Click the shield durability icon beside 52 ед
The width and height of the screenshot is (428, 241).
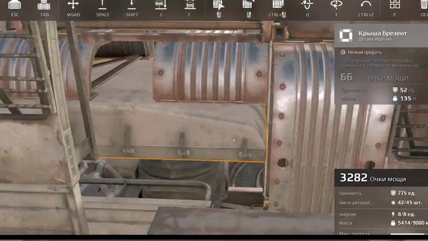tap(395, 90)
